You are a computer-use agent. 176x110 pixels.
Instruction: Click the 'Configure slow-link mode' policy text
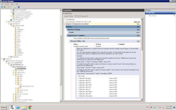click(81, 46)
